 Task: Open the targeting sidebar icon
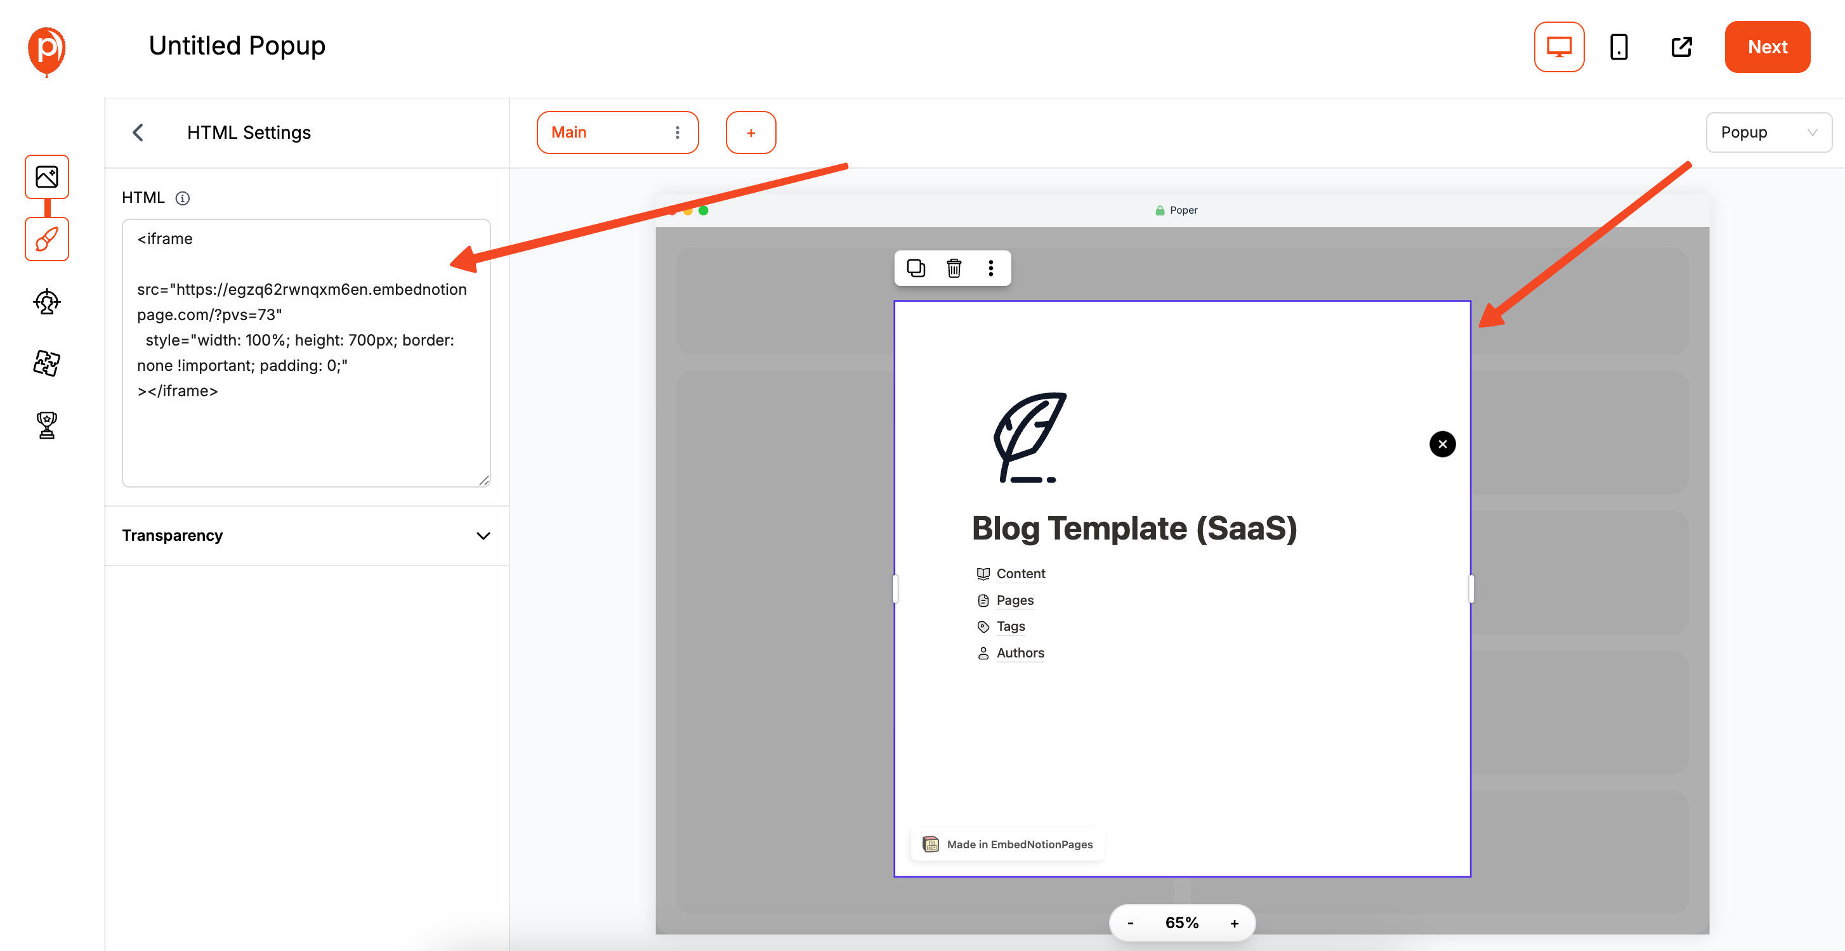tap(48, 302)
